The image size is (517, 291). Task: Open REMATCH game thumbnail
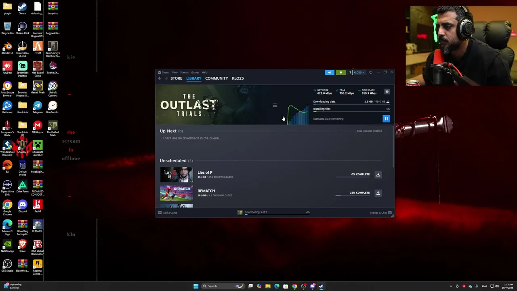[x=177, y=193]
